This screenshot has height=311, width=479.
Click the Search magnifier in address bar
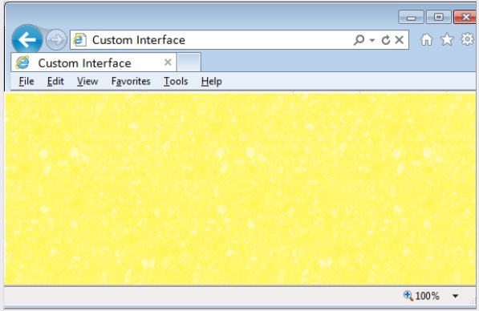tap(359, 40)
